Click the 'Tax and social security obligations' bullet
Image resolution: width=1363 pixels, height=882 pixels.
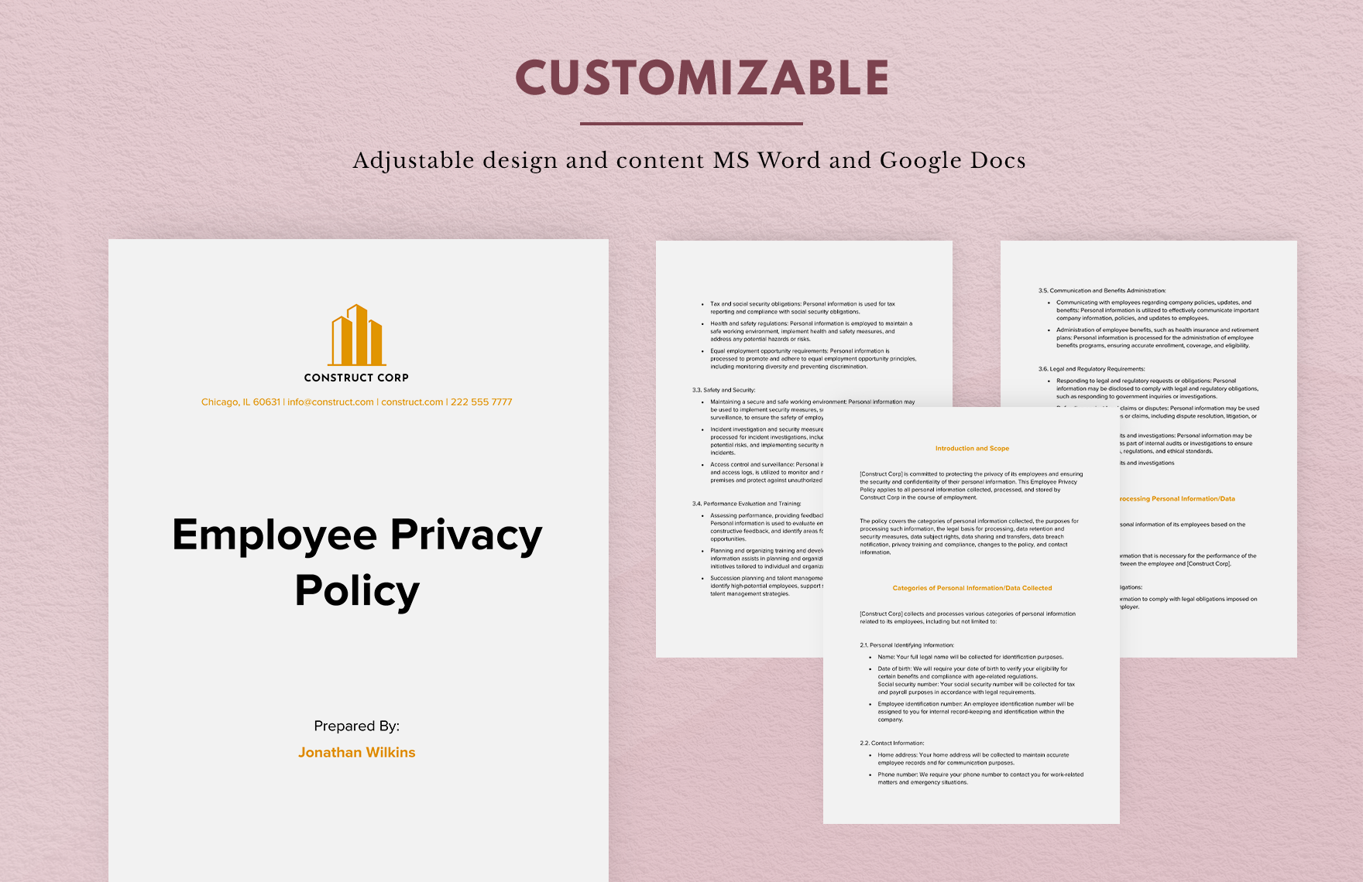coord(803,308)
